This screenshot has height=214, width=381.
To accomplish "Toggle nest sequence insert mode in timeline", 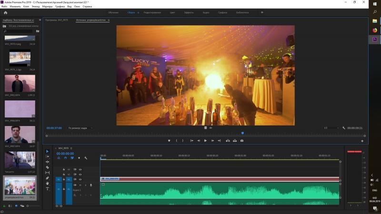I will click(59, 158).
